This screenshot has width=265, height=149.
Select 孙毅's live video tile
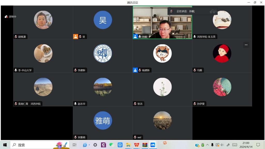pos(163,22)
